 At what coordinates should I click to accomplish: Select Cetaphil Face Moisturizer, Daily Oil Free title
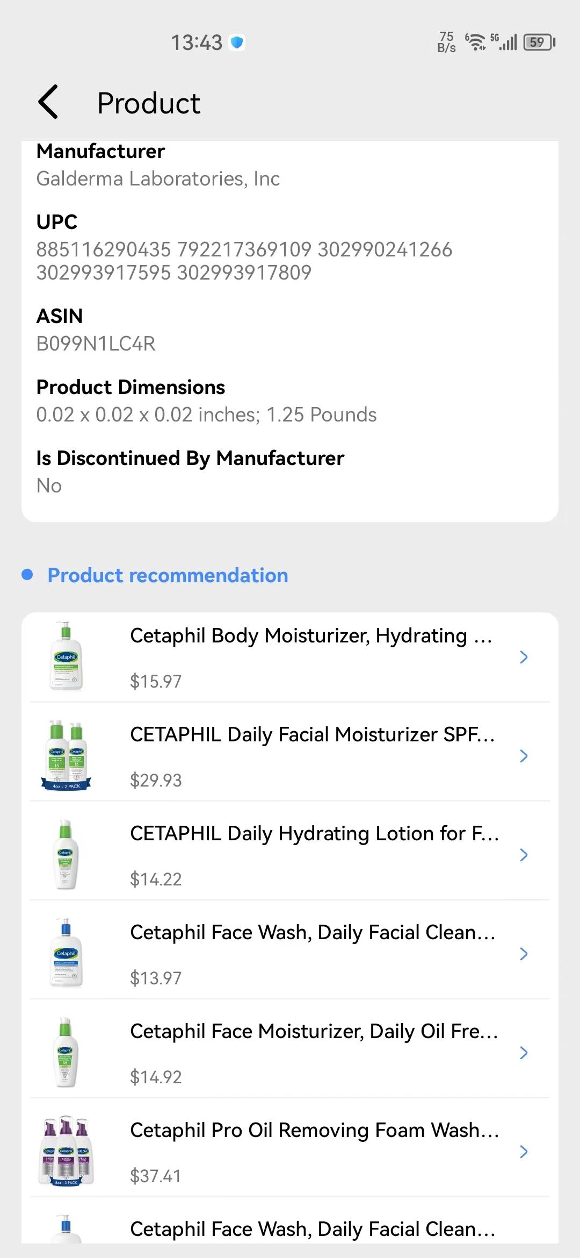point(314,1032)
